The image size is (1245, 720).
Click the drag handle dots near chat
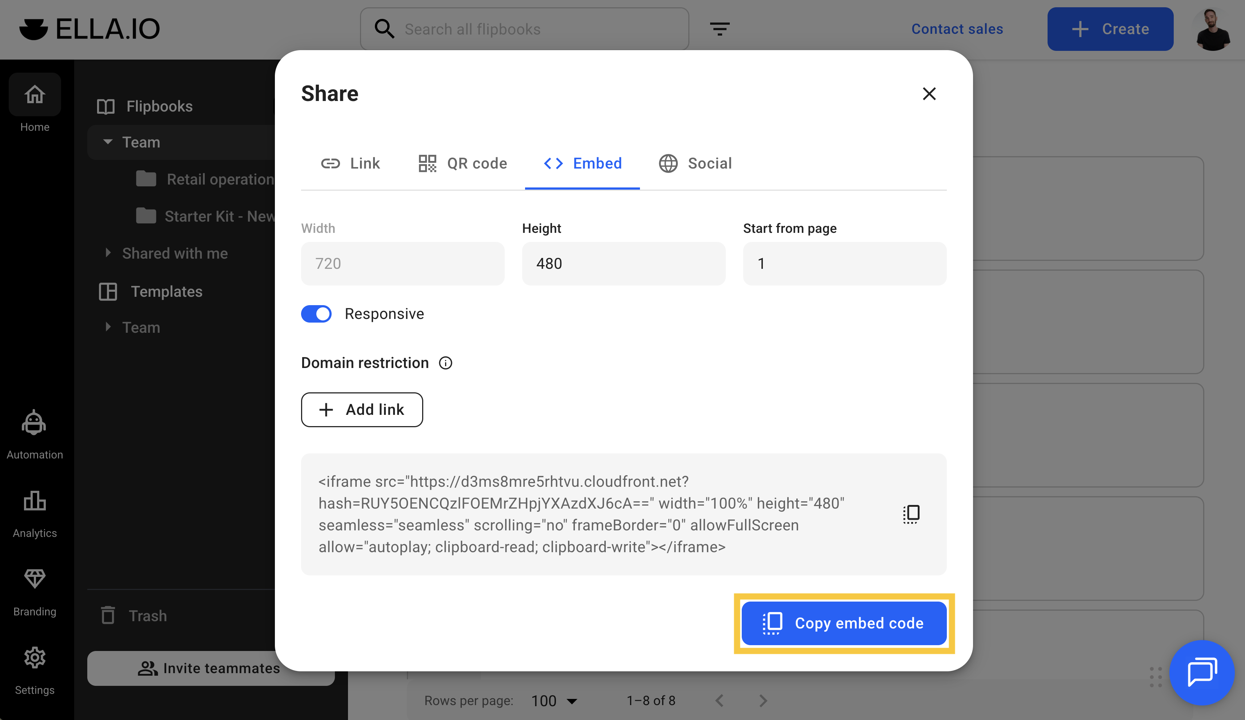(x=1156, y=676)
